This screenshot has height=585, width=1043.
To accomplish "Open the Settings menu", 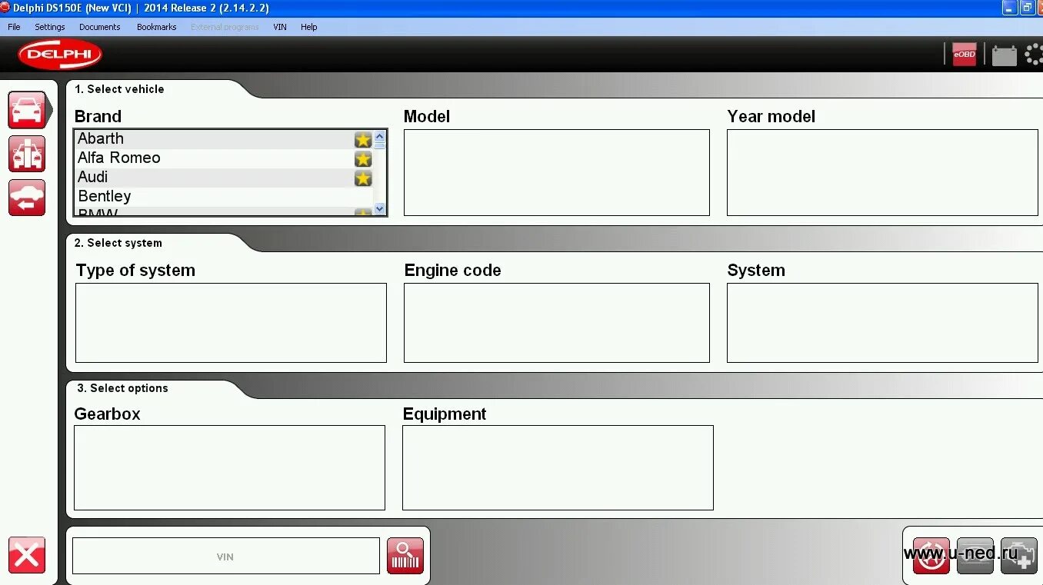I will 50,27.
